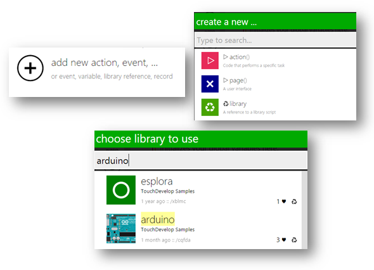Choose the action() menu entry

[275, 61]
